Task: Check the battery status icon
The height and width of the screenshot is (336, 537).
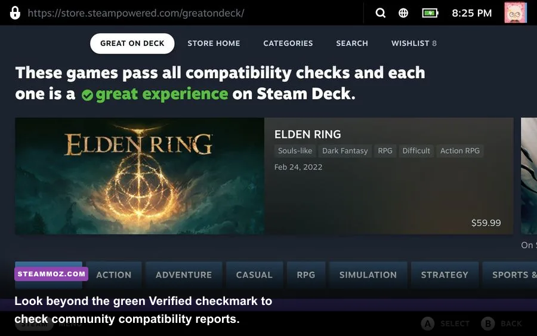Action: point(430,13)
